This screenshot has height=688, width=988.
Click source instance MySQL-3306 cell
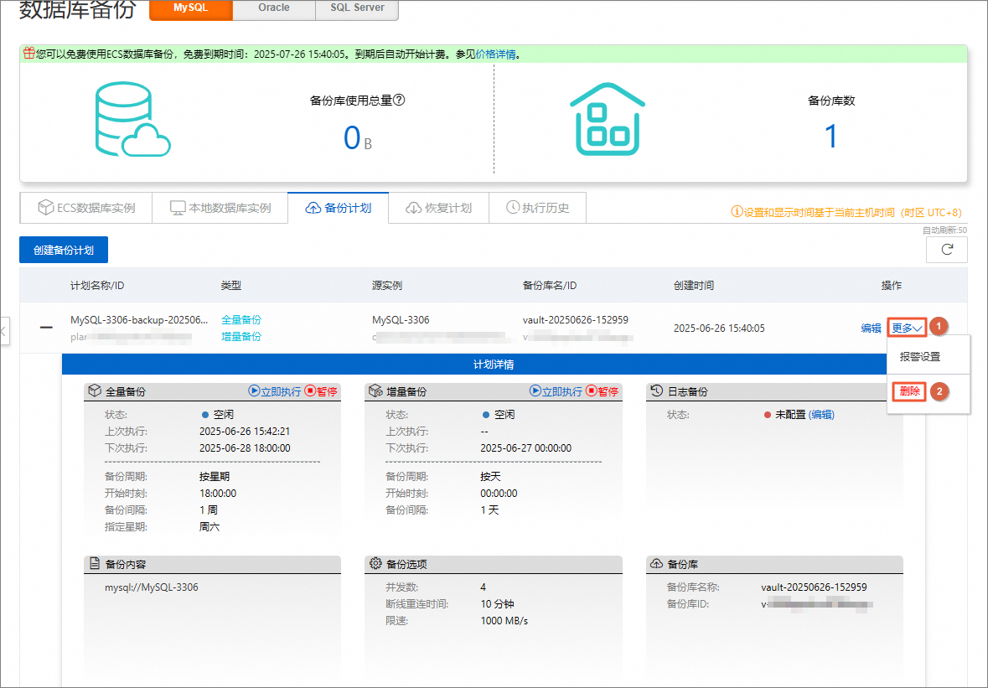(401, 319)
